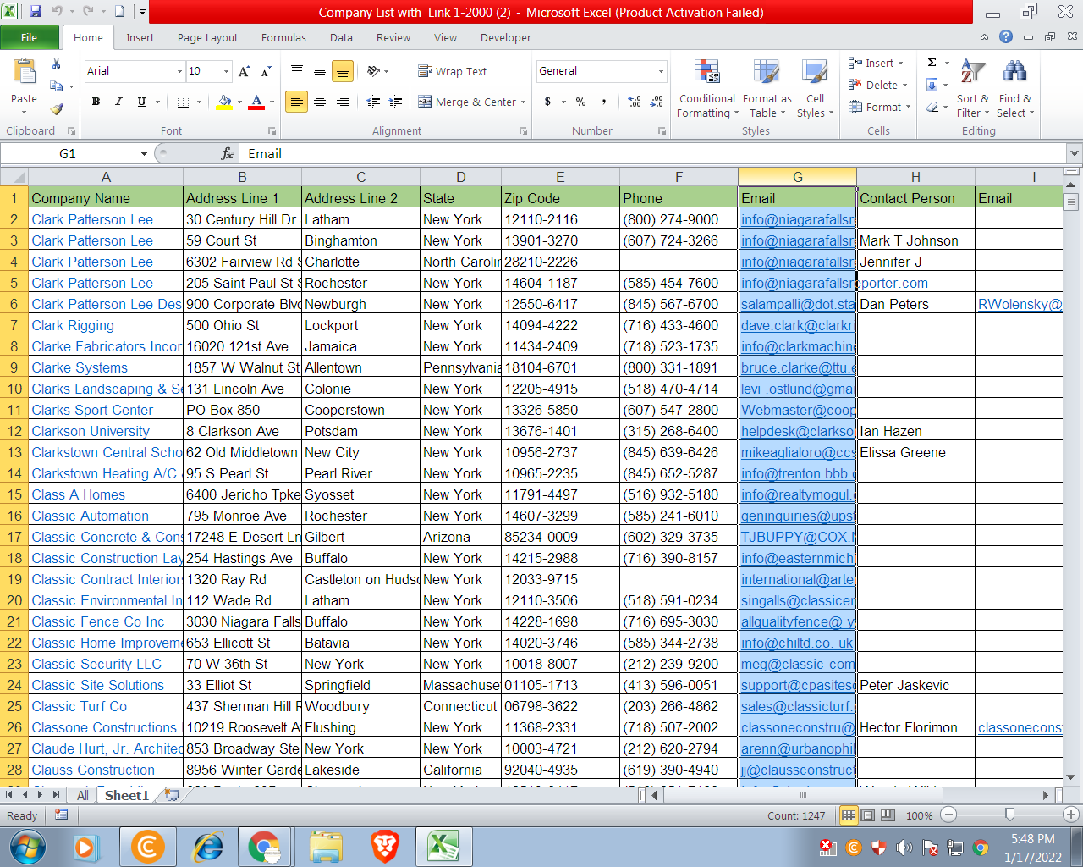Open the Name Box dropdown arrow
The image size is (1083, 867).
point(145,153)
